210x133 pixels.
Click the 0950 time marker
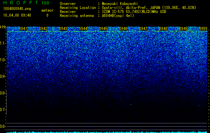point(203,29)
